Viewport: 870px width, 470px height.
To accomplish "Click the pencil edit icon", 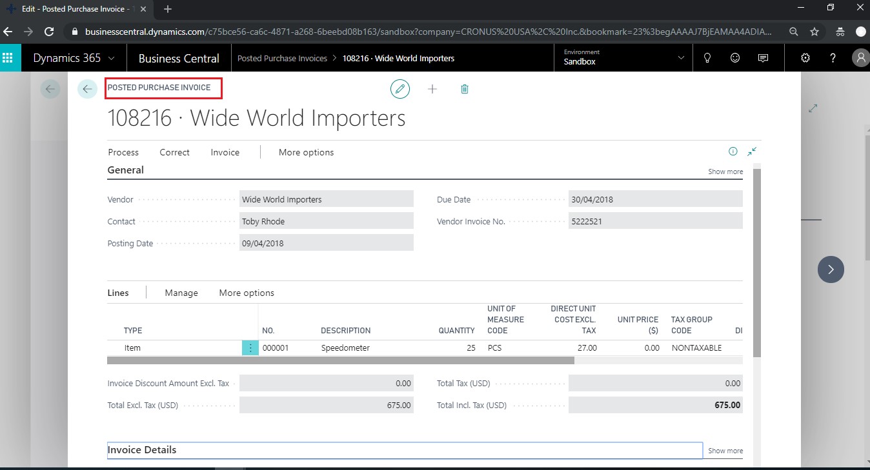I will pos(400,89).
